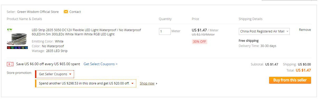320x99 pixels.
Task: Click the coupon ticket icon beside Save US $6.00
Action: (x=10, y=64)
